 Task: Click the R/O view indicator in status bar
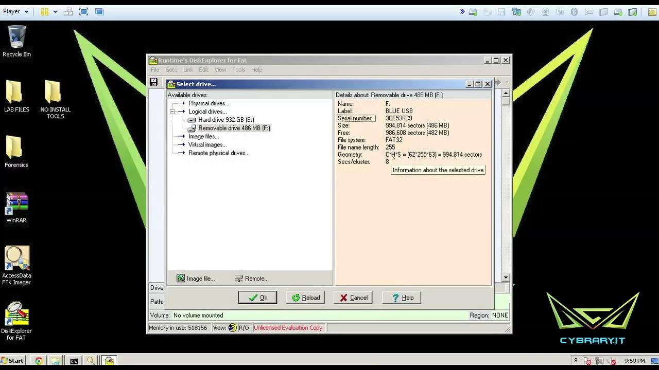click(x=244, y=328)
